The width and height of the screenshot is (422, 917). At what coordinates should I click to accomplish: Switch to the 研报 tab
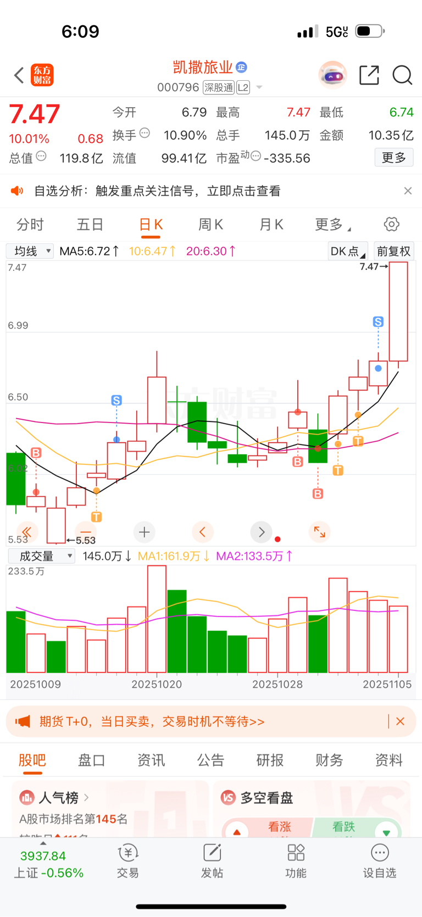click(x=270, y=760)
